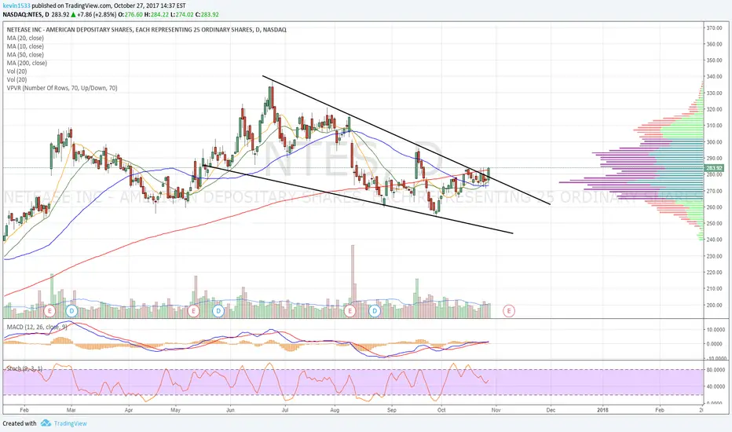732x432 pixels.
Task: Select the MA (20, close) legend
Action: [25, 38]
